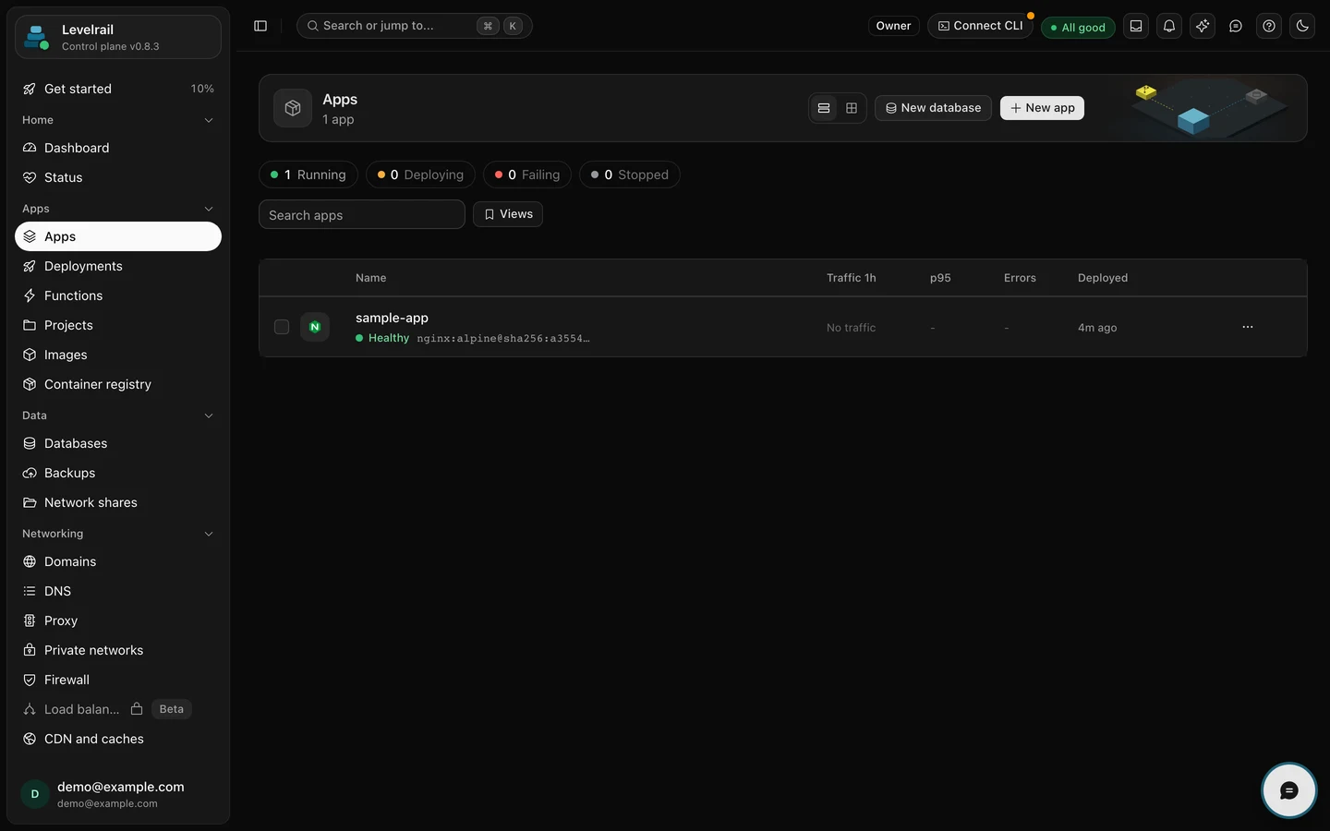Open the inbox tray icon
This screenshot has height=831, width=1330.
pyautogui.click(x=1136, y=26)
